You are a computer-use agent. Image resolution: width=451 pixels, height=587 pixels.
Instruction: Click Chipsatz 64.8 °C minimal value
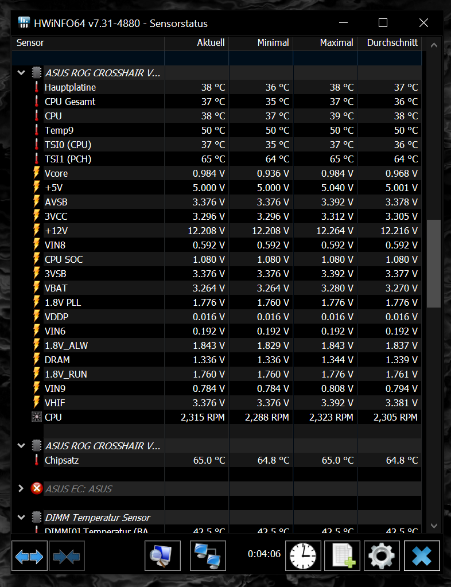click(274, 460)
